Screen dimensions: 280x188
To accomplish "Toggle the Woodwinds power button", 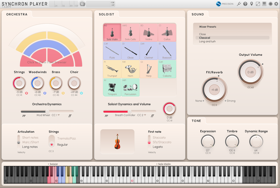I will (x=45, y=93).
